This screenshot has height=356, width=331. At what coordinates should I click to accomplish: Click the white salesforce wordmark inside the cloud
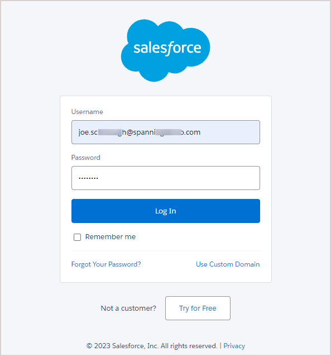point(167,49)
